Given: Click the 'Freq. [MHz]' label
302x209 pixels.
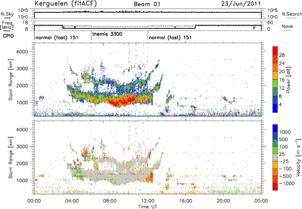Looking at the screenshot, I should point(7,26).
